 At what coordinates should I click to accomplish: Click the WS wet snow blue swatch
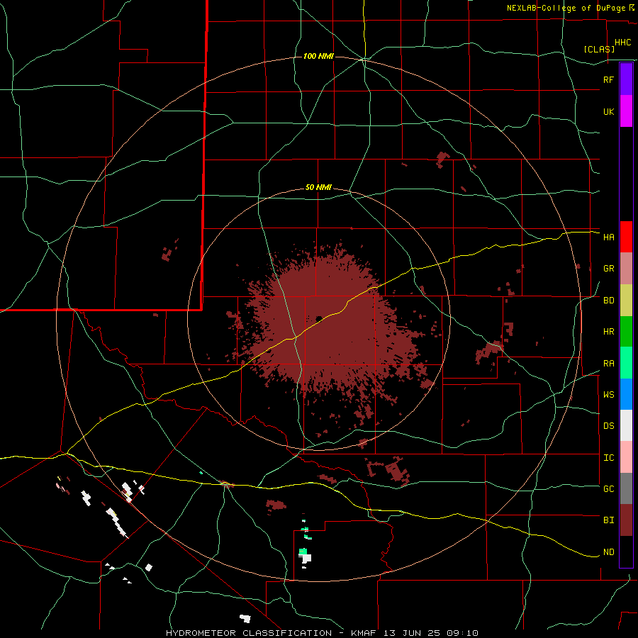[626, 394]
